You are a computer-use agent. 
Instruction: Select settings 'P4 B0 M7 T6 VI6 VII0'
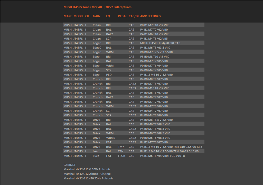154,106
